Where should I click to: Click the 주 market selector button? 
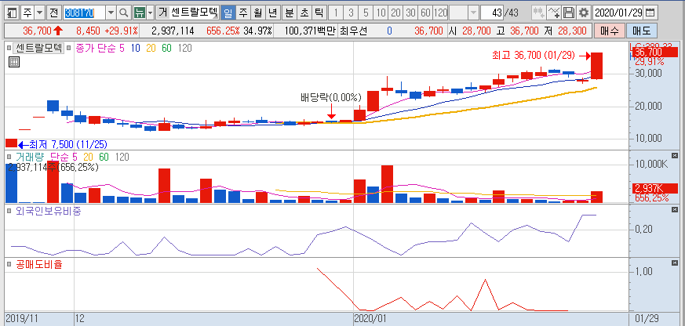point(27,13)
